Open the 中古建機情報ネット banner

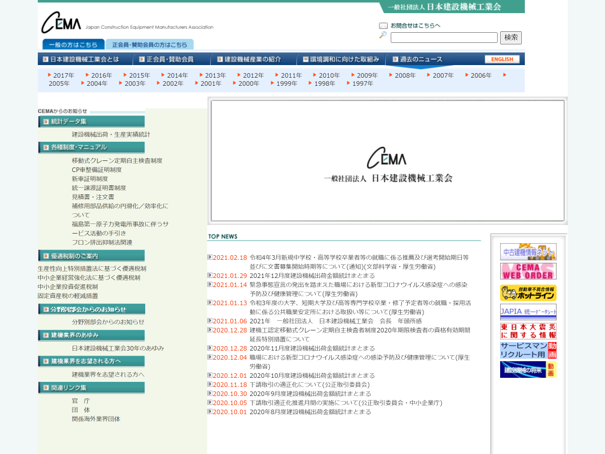coord(528,252)
